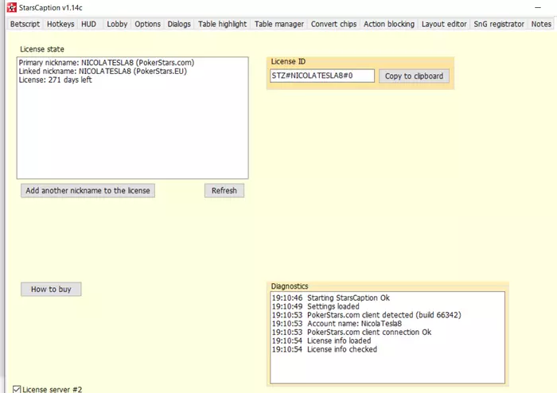Click the StarsCaption title bar icon
The image size is (557, 393).
coord(12,7)
